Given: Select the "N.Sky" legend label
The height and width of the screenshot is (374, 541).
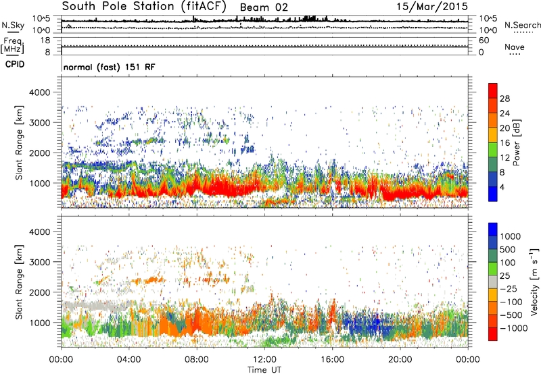Looking at the screenshot, I should pyautogui.click(x=13, y=25).
